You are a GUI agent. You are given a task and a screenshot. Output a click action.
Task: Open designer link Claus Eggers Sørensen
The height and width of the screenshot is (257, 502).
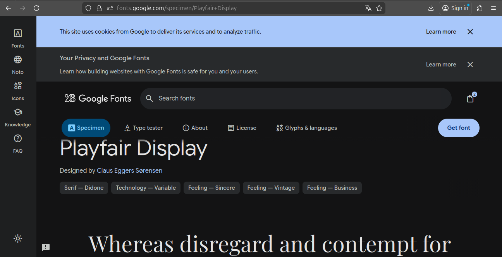pos(129,170)
